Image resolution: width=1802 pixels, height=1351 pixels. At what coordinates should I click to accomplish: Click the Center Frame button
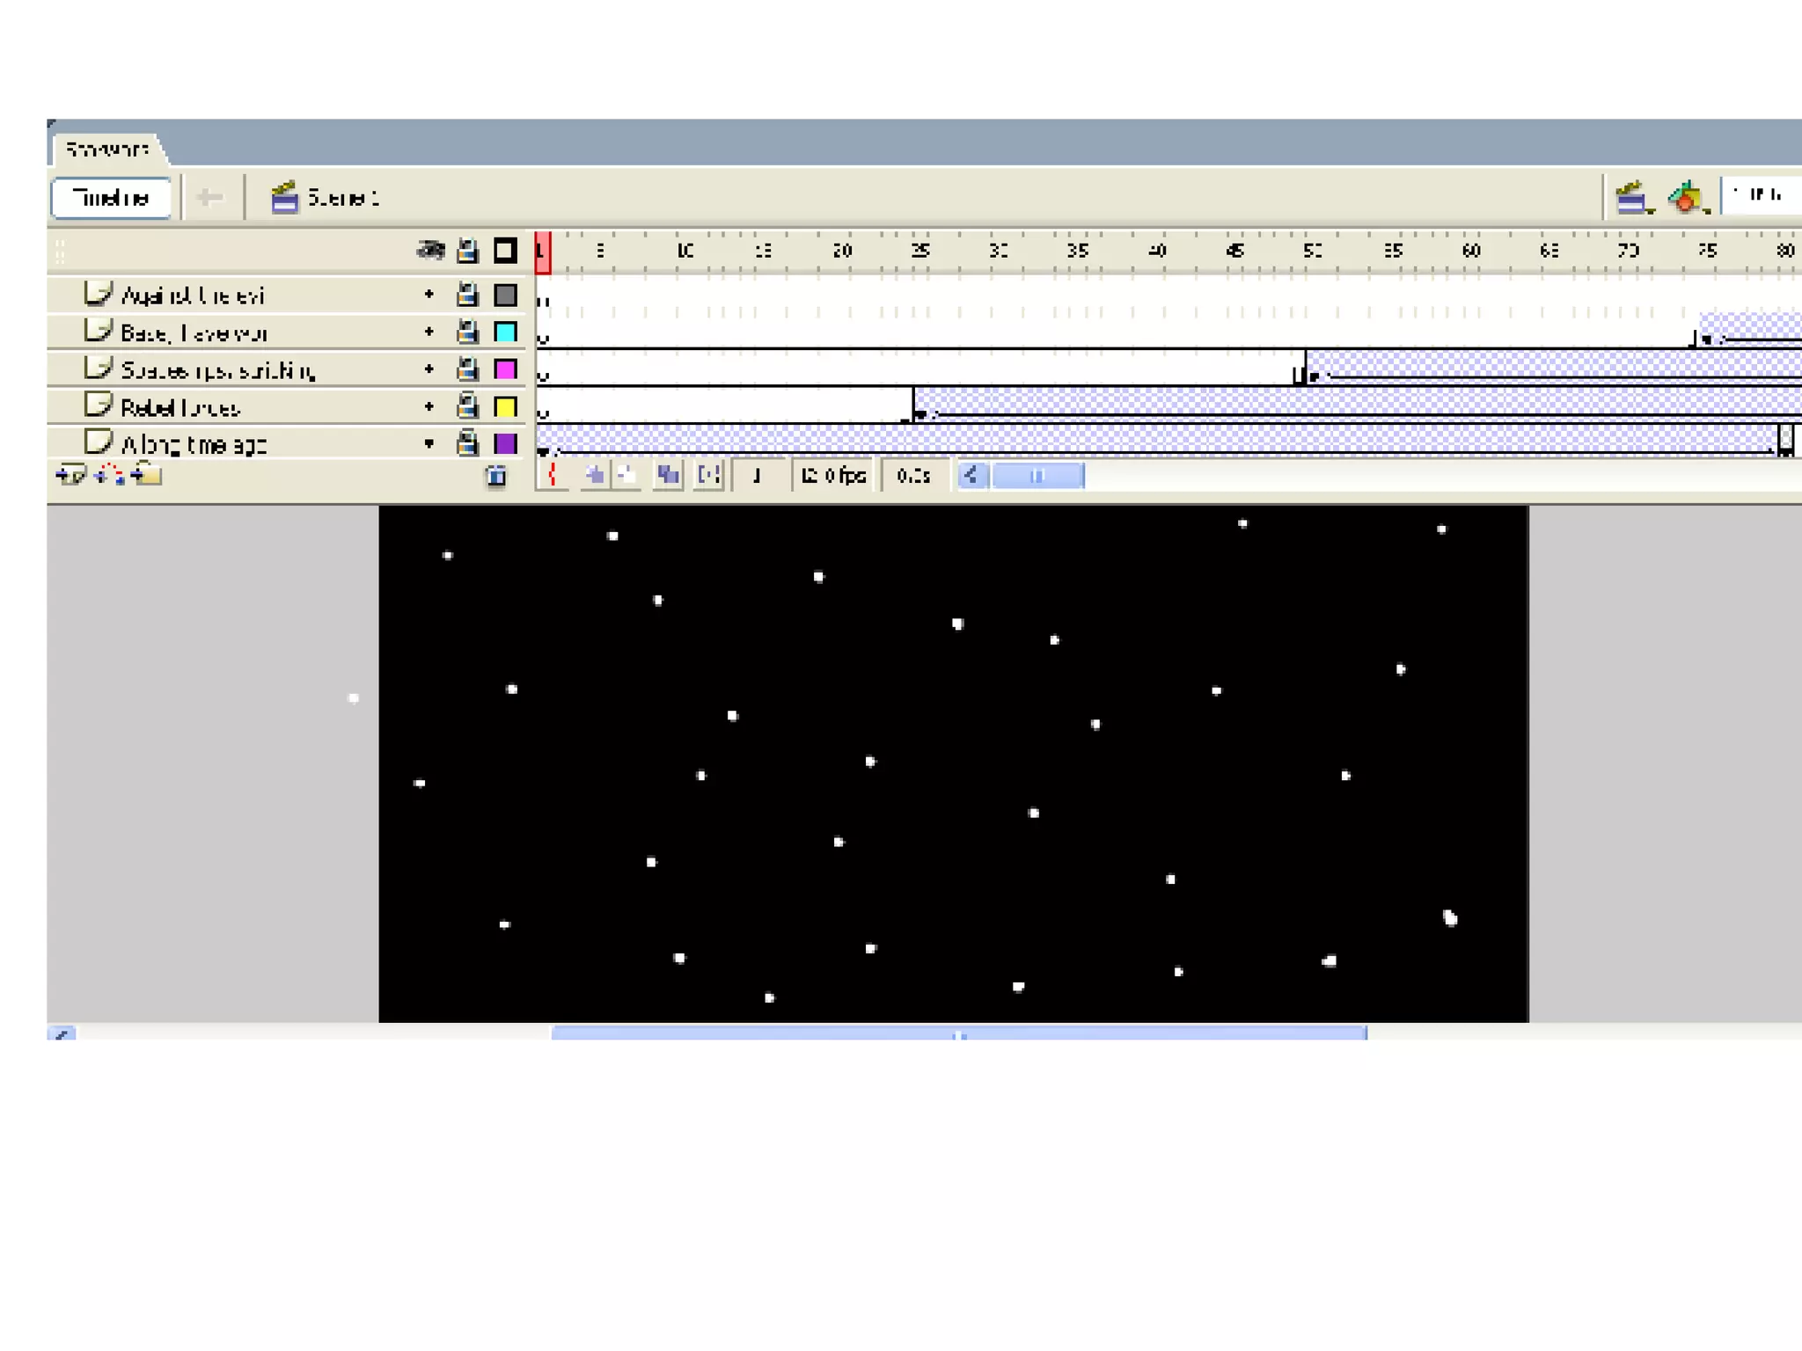click(x=553, y=476)
